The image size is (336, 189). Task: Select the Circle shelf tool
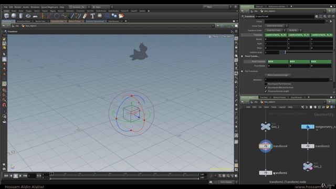click(57, 16)
